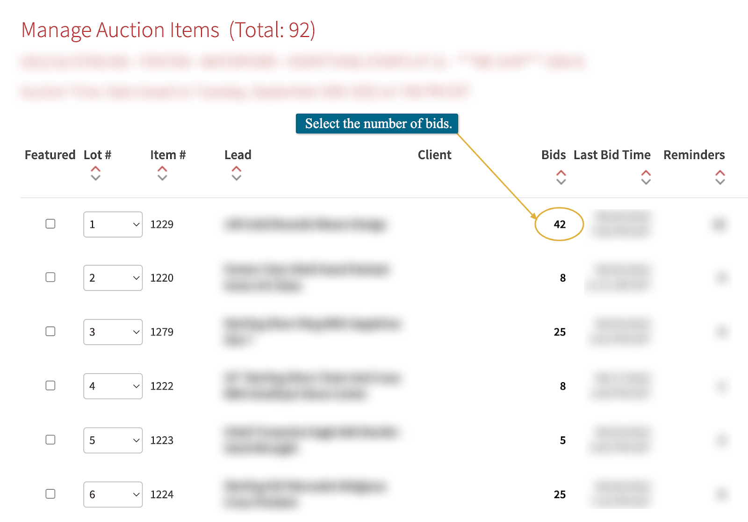Sort by Lead column arrows
The image size is (748, 522).
point(237,173)
